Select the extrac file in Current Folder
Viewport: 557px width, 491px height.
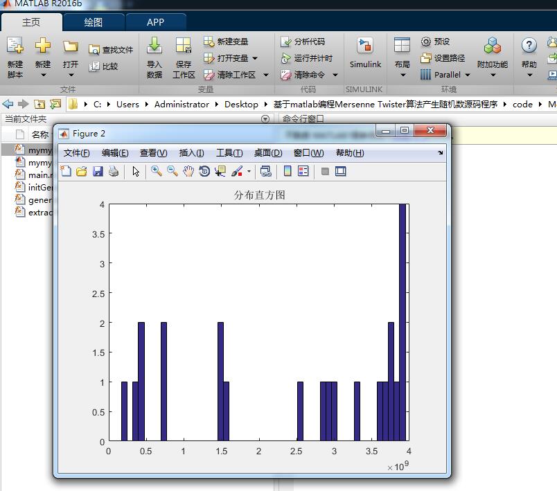tap(33, 213)
